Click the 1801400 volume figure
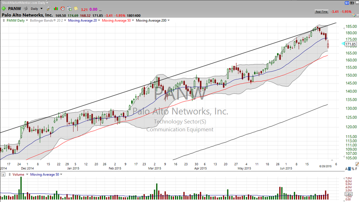The image size is (359, 202). [x=134, y=16]
